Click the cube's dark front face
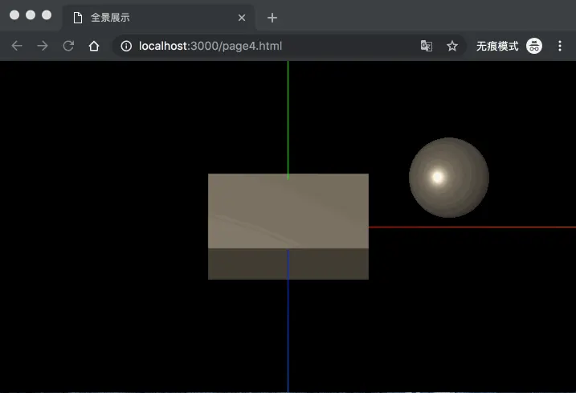 coord(288,264)
